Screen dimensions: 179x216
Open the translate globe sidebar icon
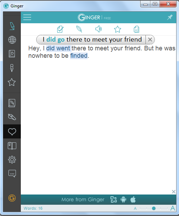pos(12,40)
